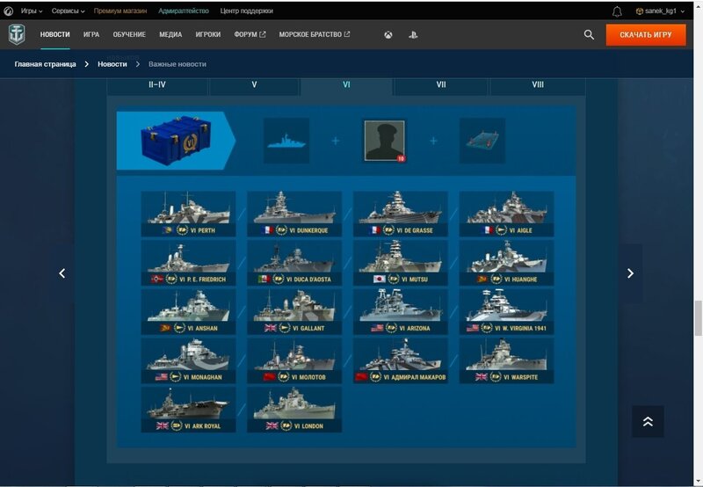Select the VI W. Virginia 1941 thumbnail

507,312
